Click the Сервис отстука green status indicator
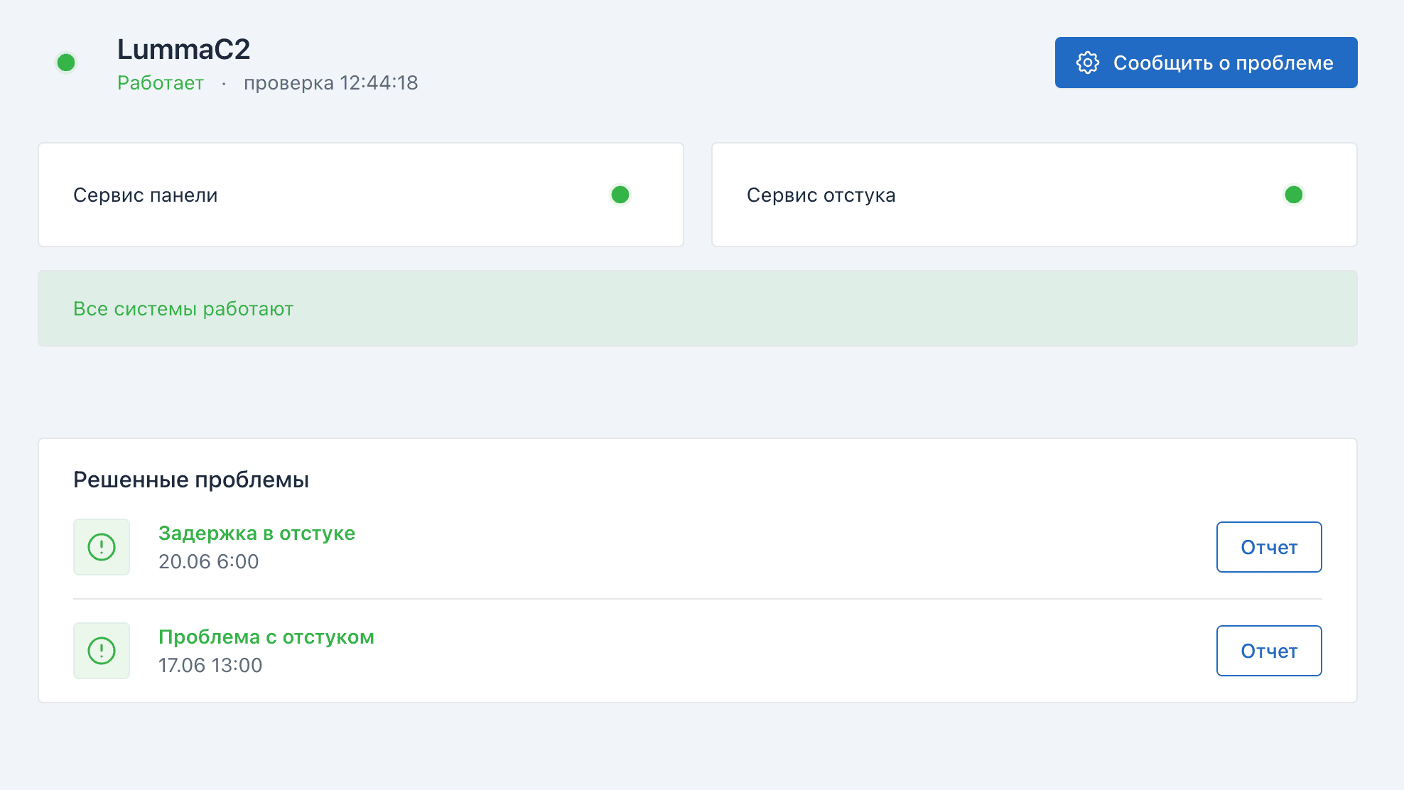 [1293, 195]
